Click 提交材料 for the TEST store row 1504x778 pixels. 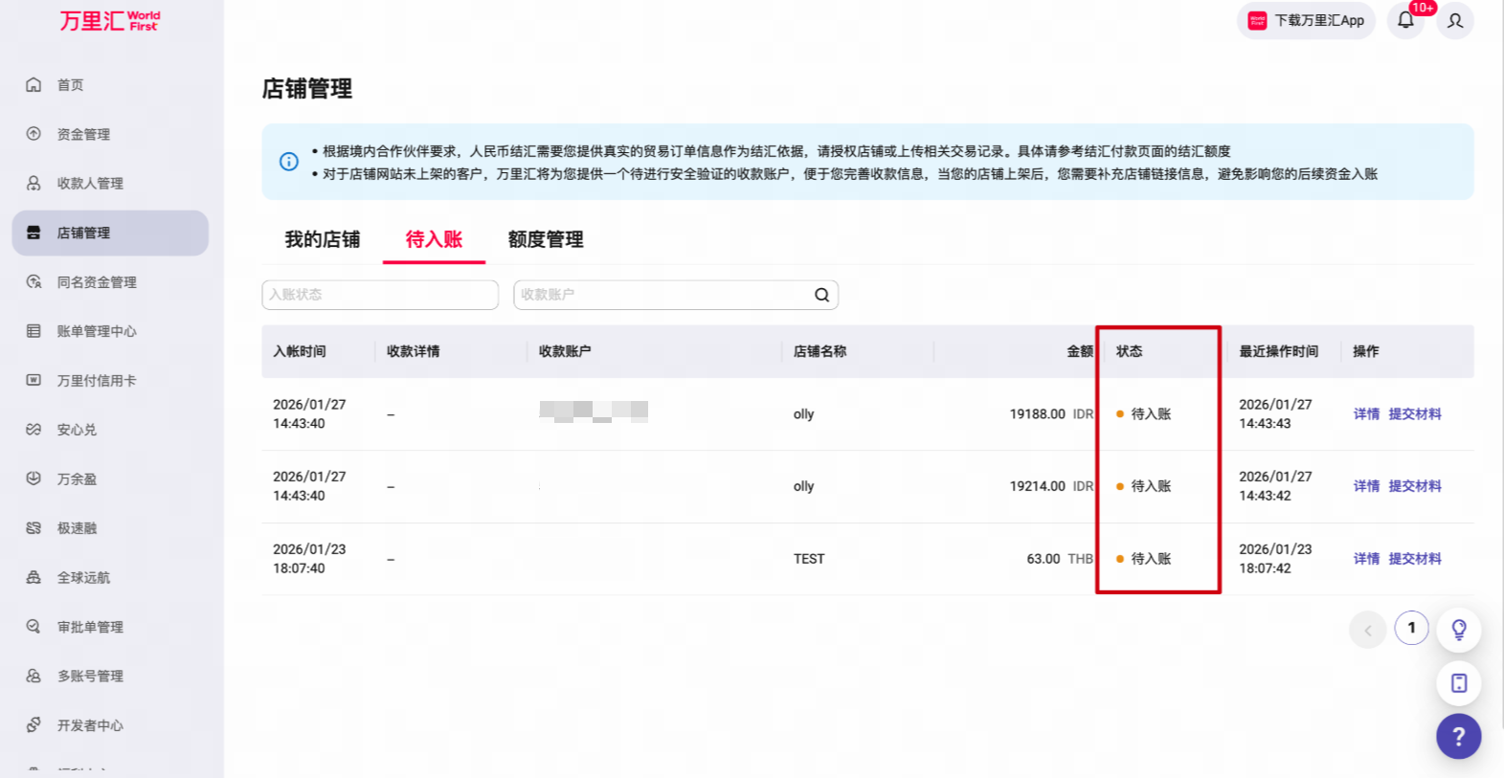(1415, 559)
